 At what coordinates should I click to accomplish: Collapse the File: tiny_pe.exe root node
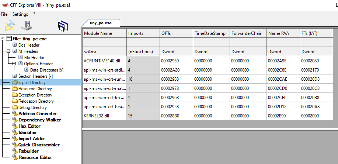(2, 39)
